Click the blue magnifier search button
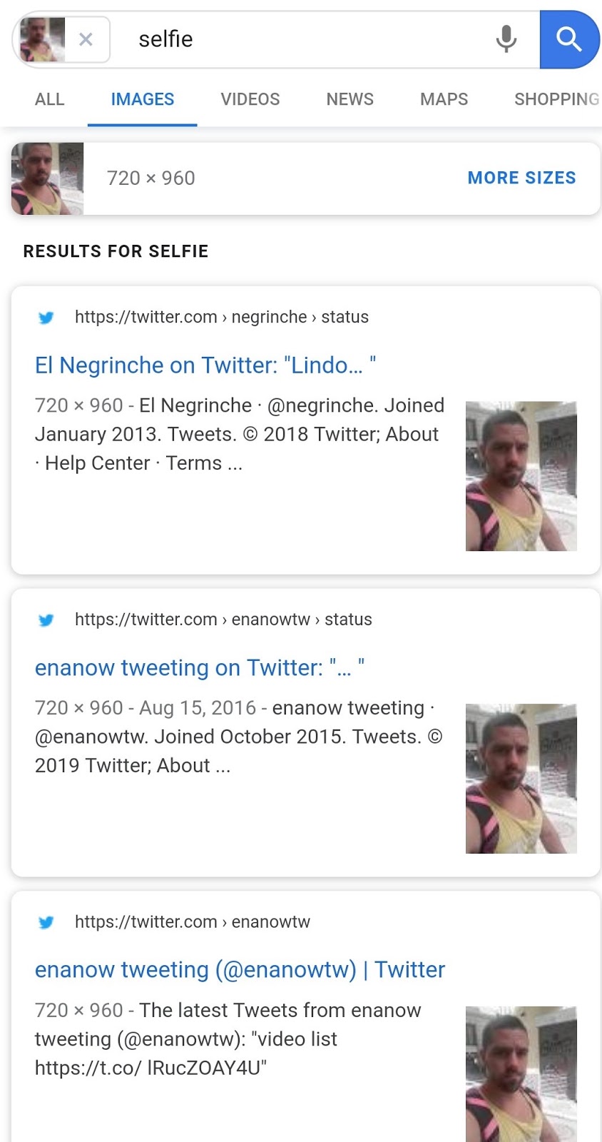Viewport: 602px width, 1142px height. 569,39
